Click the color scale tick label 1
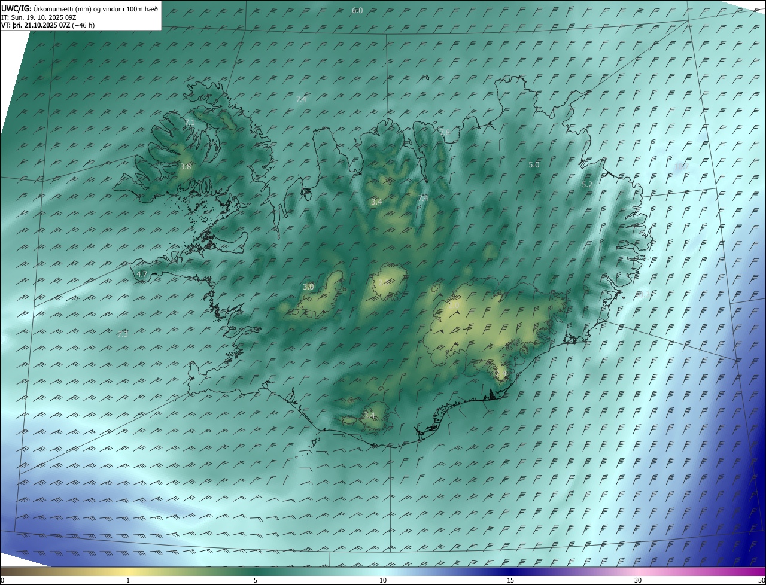The height and width of the screenshot is (585, 766). (128, 580)
